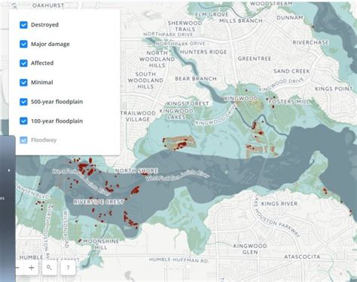The image size is (357, 282).
Task: Click the HUMBLE map label
Action: (31, 257)
